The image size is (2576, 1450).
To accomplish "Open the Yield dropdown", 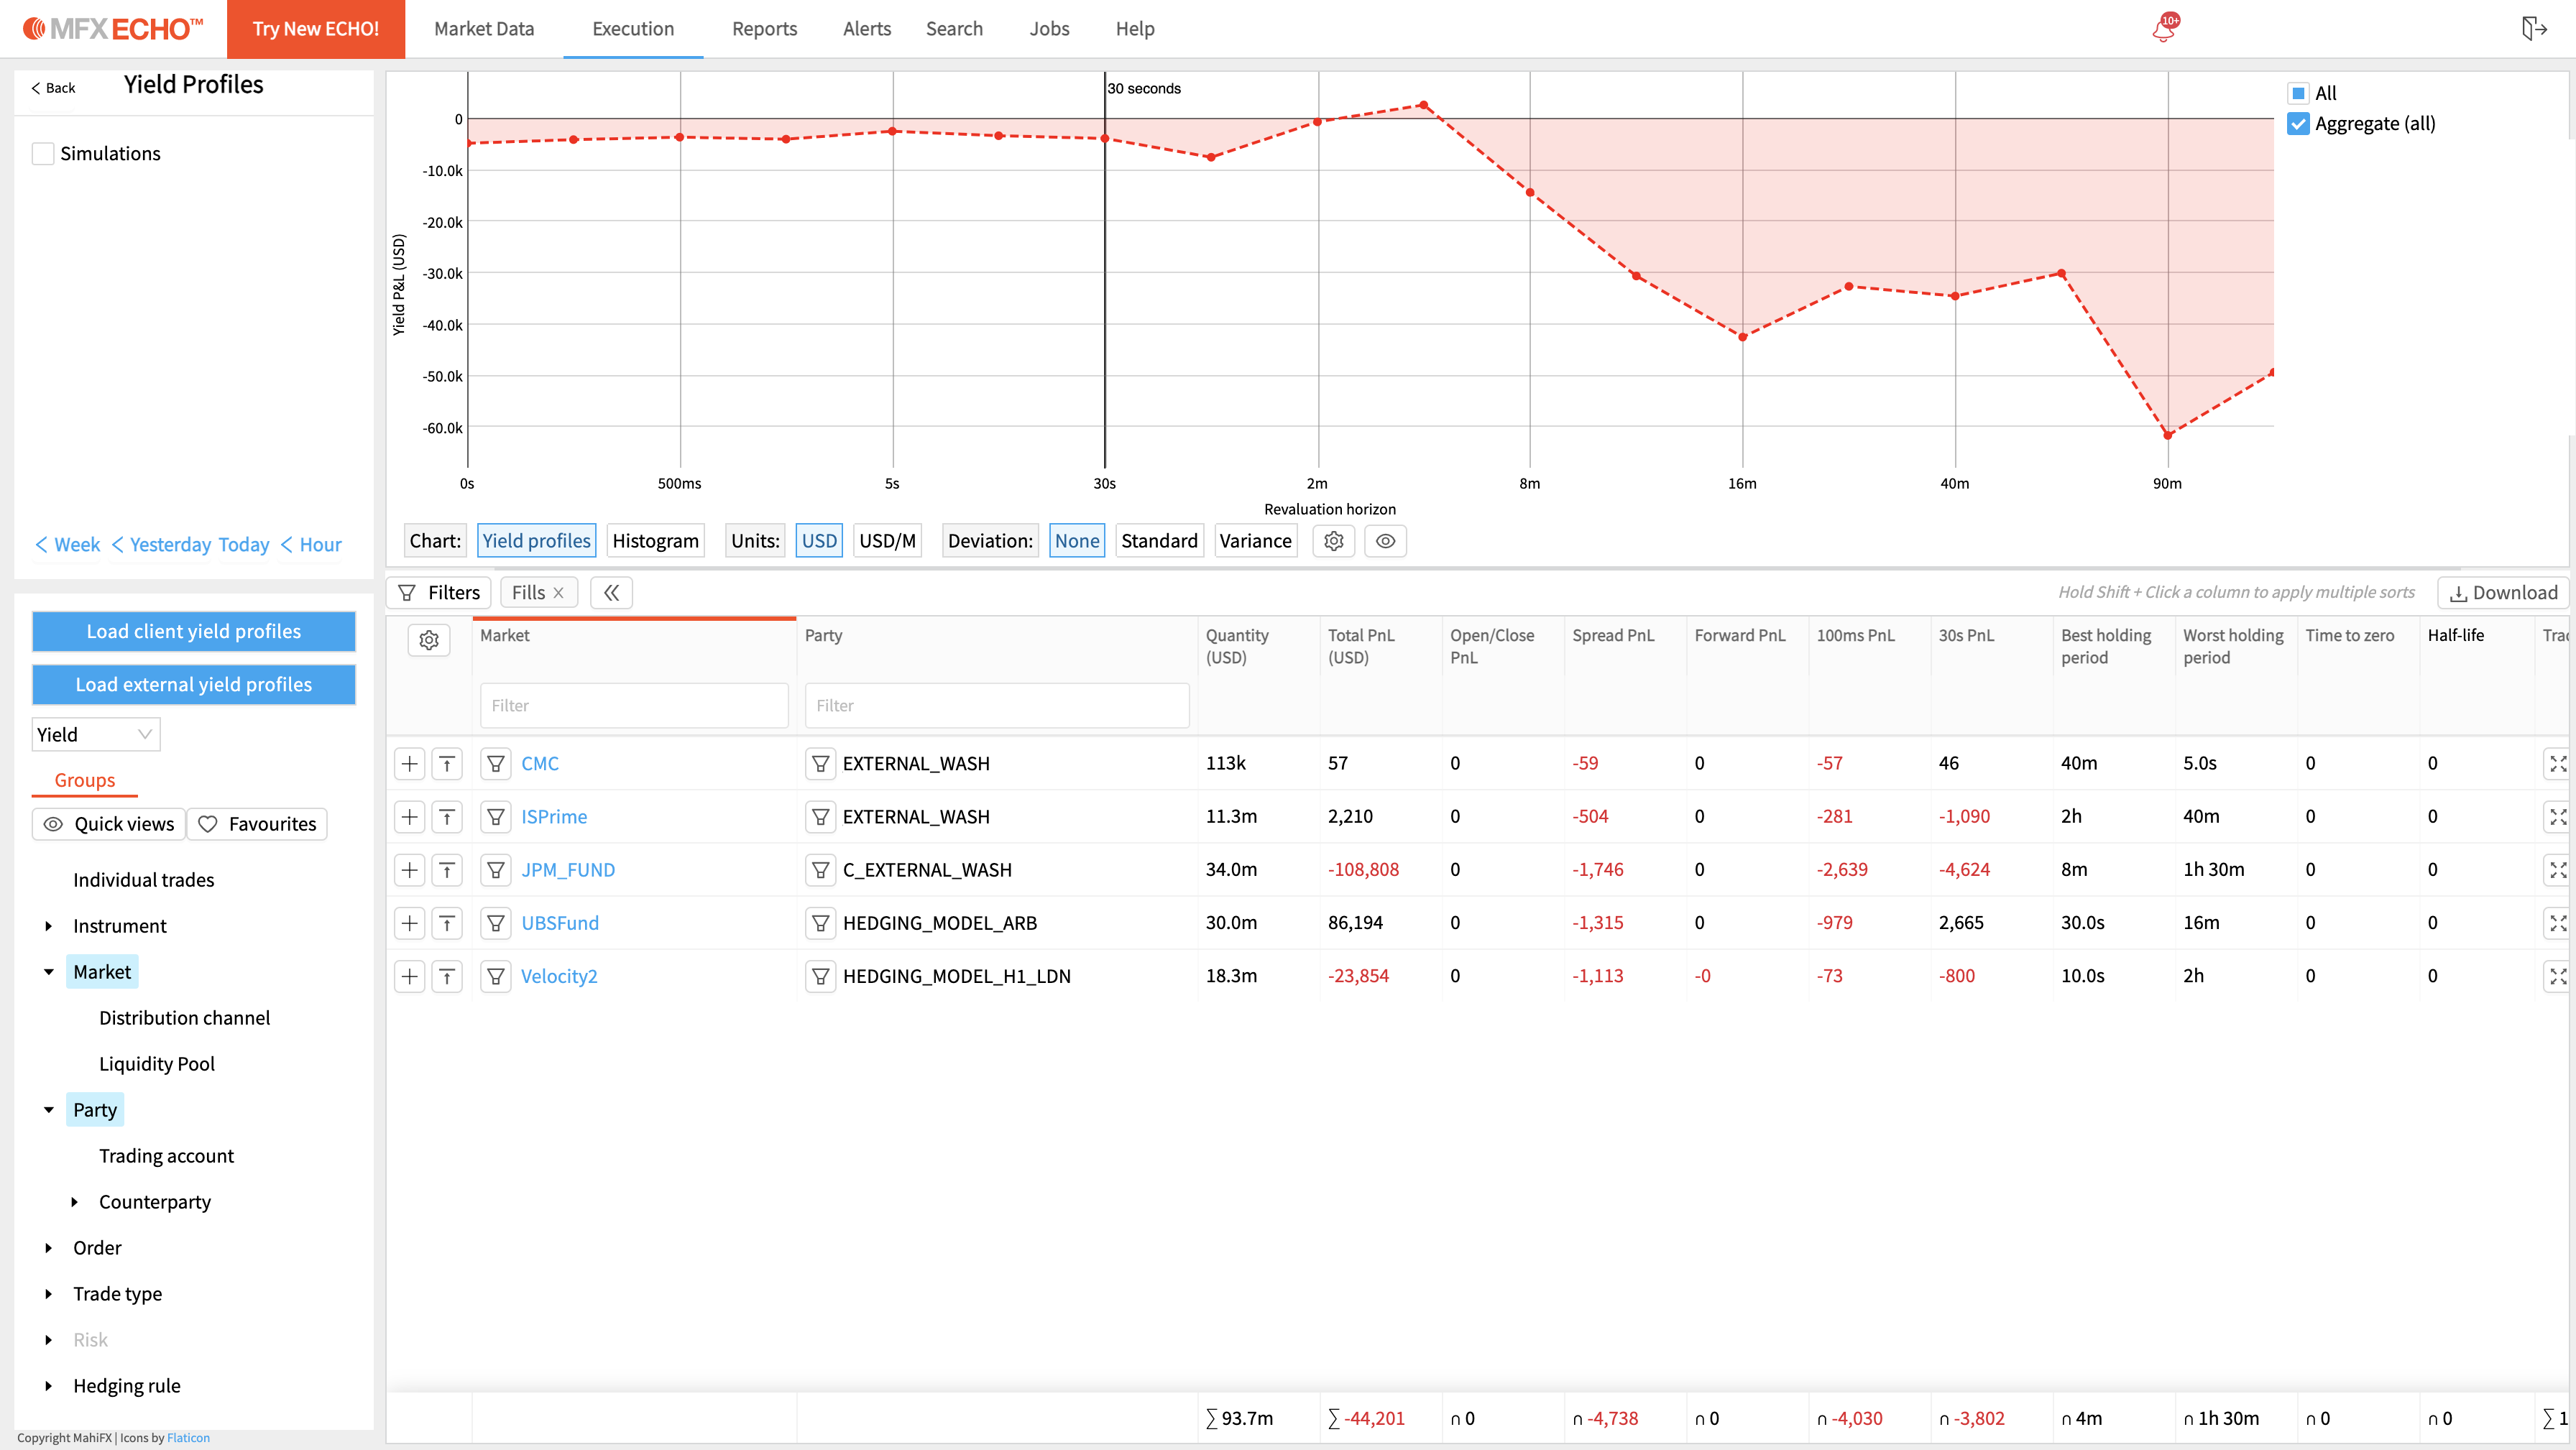I will click(x=96, y=735).
